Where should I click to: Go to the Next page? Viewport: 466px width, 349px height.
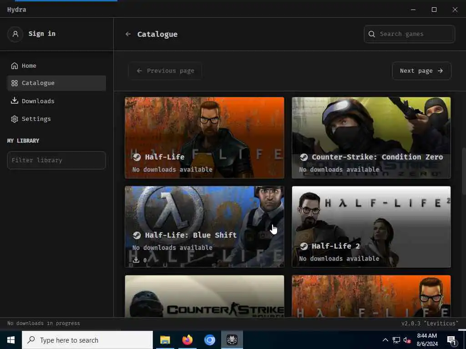(x=422, y=70)
